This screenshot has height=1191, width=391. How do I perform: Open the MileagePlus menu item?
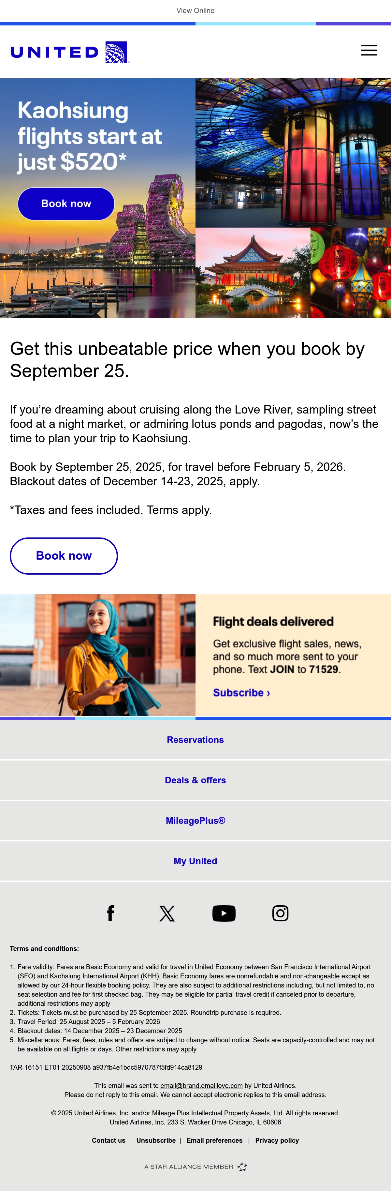(x=195, y=821)
